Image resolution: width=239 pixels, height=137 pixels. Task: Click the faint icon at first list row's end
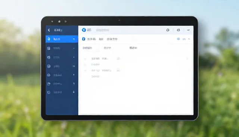click(x=187, y=58)
